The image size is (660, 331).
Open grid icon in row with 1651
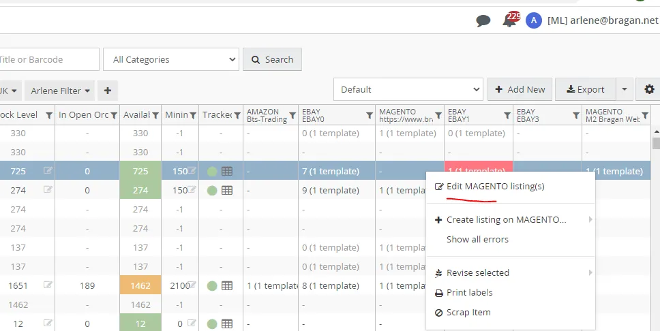(x=227, y=285)
